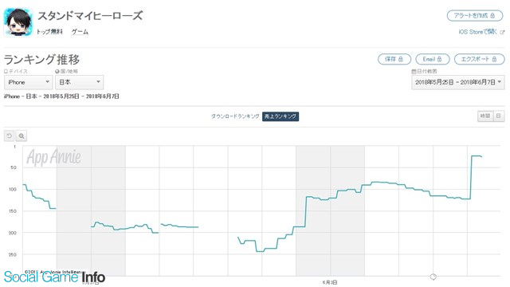
Task: Toggle the 日 daily granularity
Action: tap(499, 116)
